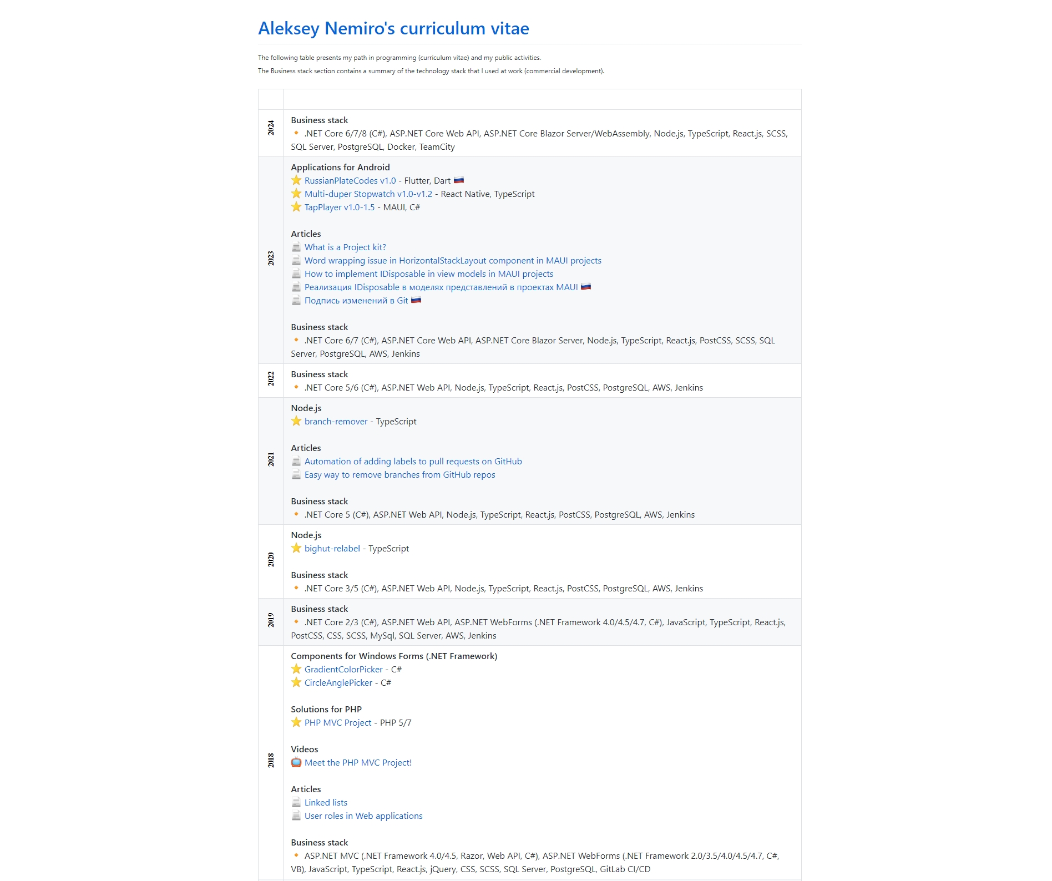Open the CircleAnglePicker component link
This screenshot has height=881, width=1052.
click(338, 683)
